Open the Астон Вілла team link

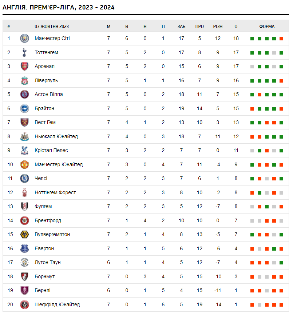pos(49,95)
